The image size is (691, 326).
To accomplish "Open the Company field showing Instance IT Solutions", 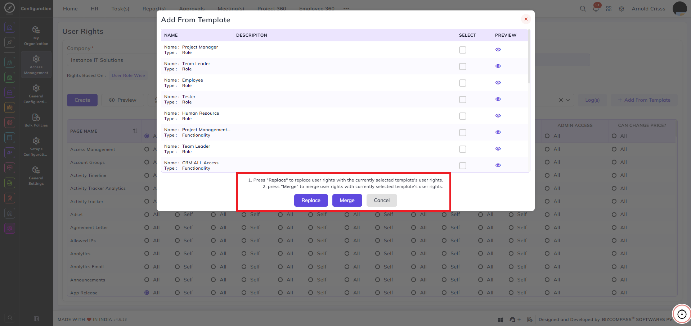I will point(112,60).
